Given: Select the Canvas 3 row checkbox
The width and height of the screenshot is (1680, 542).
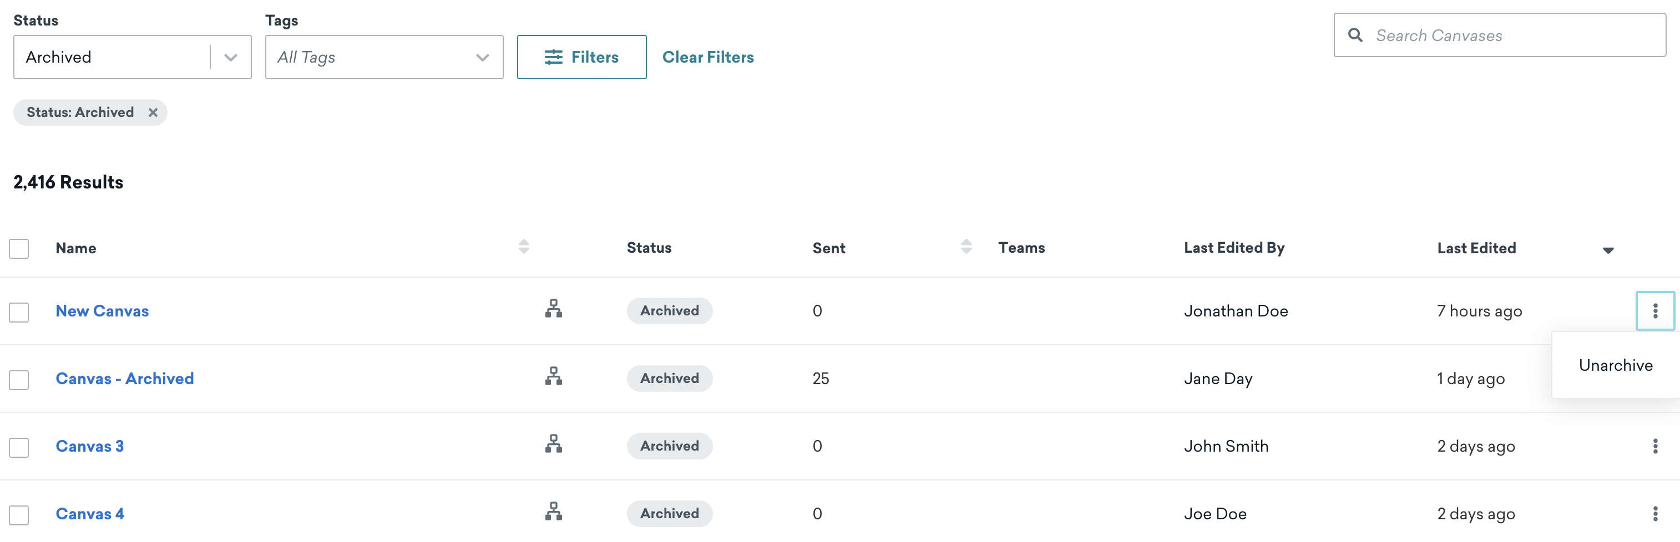Looking at the screenshot, I should [19, 448].
